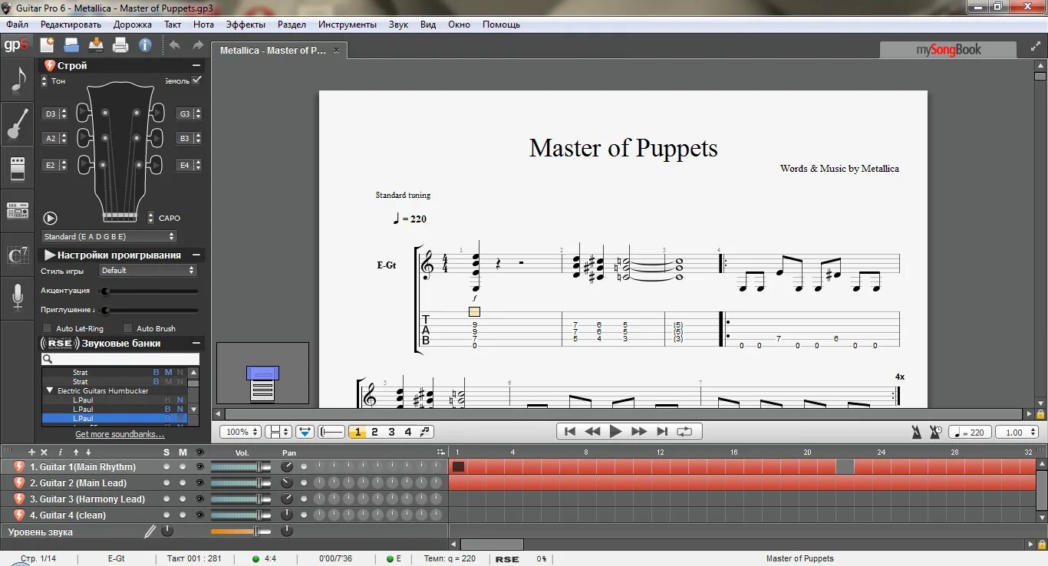
Task: Select the Metallica - Master of P... tab
Action: (279, 51)
